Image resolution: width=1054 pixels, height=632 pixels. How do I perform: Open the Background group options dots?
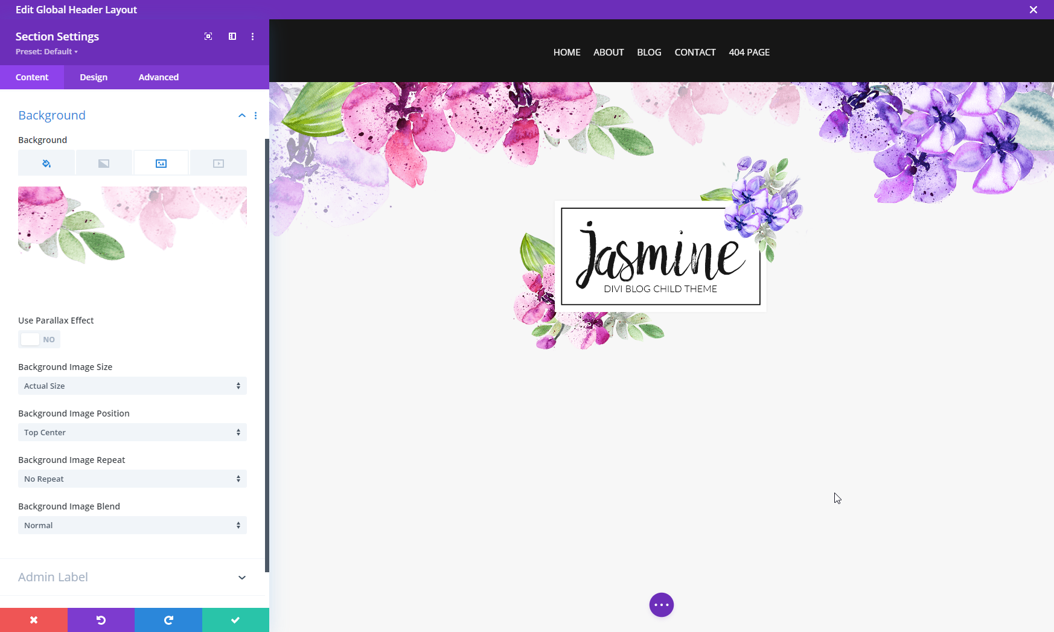click(256, 115)
